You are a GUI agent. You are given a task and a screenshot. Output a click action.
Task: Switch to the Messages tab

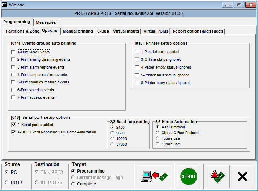click(x=46, y=22)
